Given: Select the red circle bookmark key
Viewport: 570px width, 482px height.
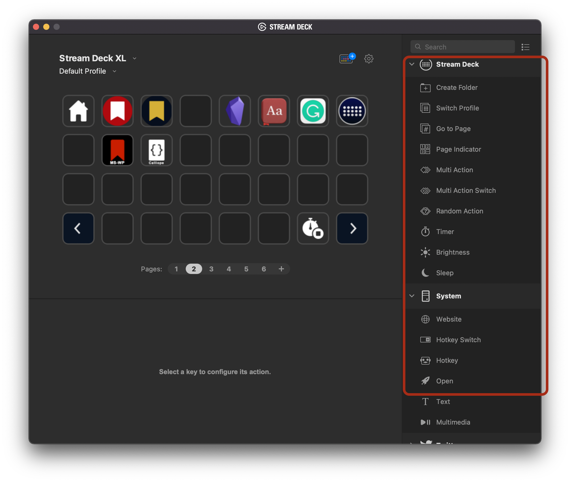Looking at the screenshot, I should pyautogui.click(x=117, y=111).
